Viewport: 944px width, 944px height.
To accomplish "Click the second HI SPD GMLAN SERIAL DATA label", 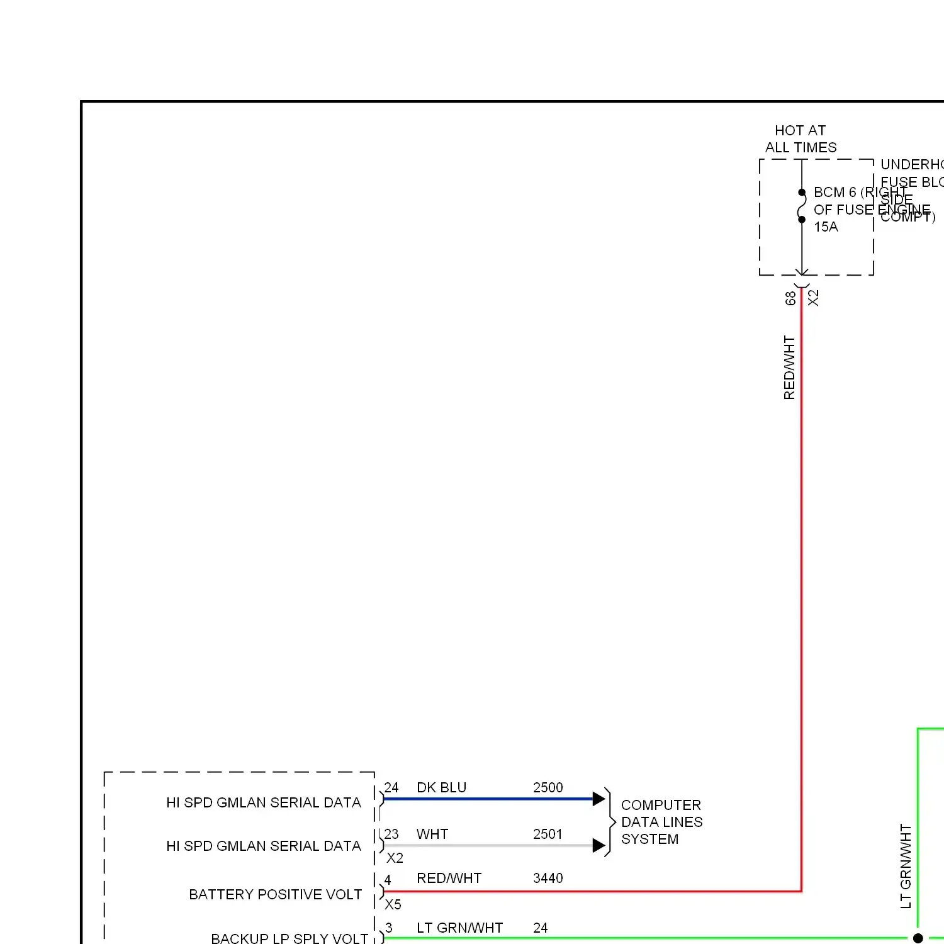I will coord(264,846).
